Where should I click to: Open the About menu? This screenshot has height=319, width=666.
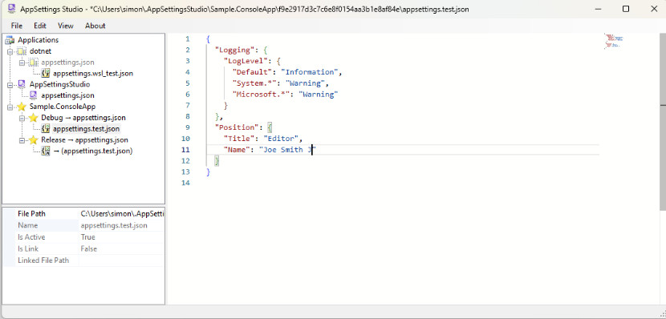pos(95,26)
